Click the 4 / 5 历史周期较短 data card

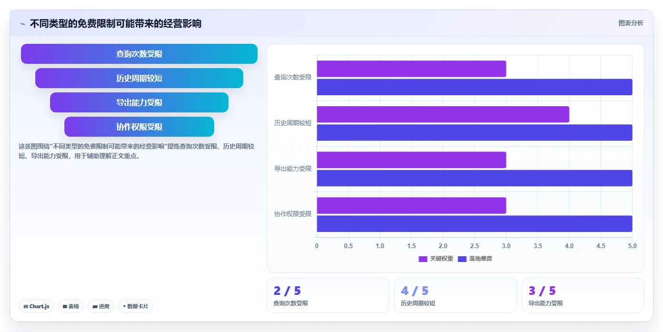click(456, 295)
